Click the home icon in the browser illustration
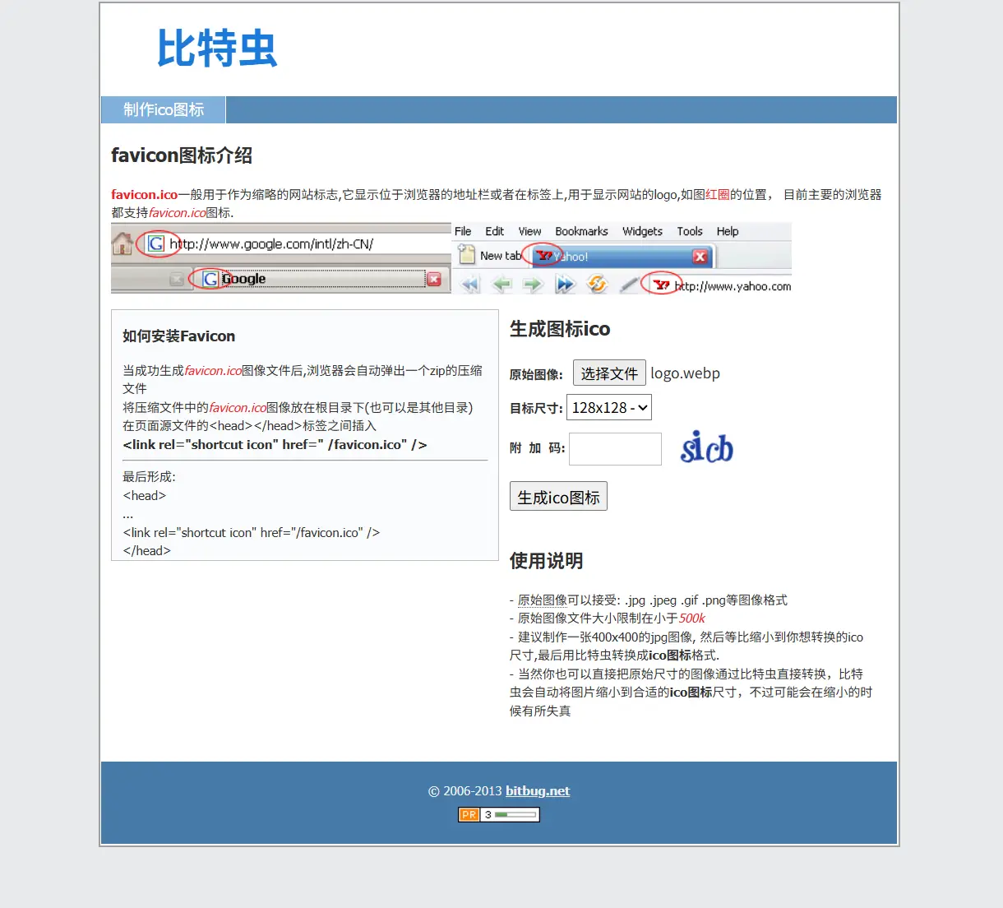 [122, 243]
